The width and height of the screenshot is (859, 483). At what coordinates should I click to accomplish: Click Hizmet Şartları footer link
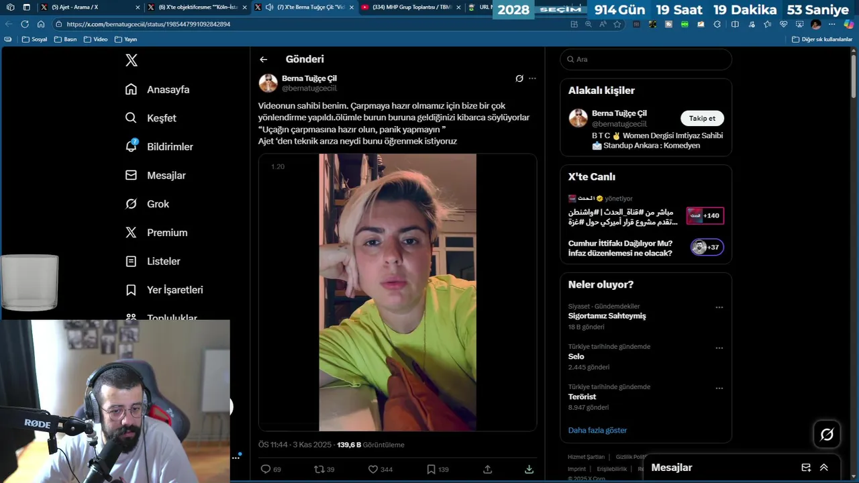coord(586,457)
